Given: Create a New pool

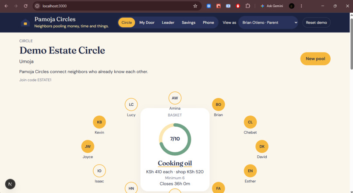Looking at the screenshot, I should click(315, 59).
